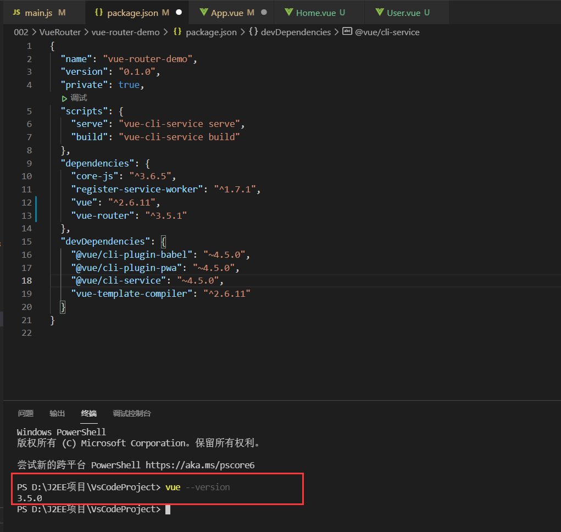Image resolution: width=561 pixels, height=532 pixels.
Task: Click the highlighted closing bracket on line 20
Action: (x=63, y=307)
